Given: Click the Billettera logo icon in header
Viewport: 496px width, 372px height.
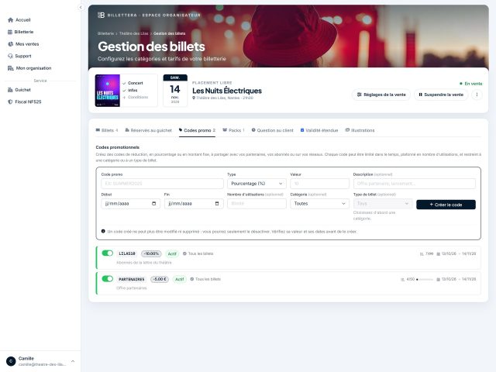Looking at the screenshot, I should [101, 15].
